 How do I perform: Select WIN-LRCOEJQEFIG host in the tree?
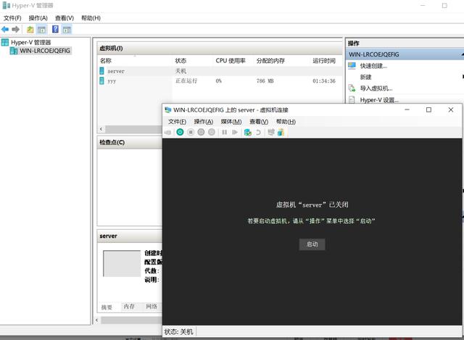[x=45, y=51]
